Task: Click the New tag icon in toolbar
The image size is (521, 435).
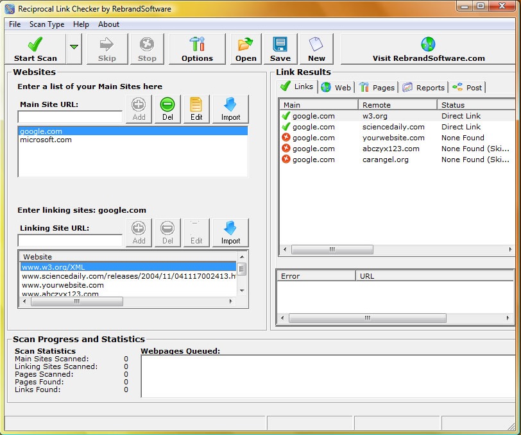Action: click(316, 49)
